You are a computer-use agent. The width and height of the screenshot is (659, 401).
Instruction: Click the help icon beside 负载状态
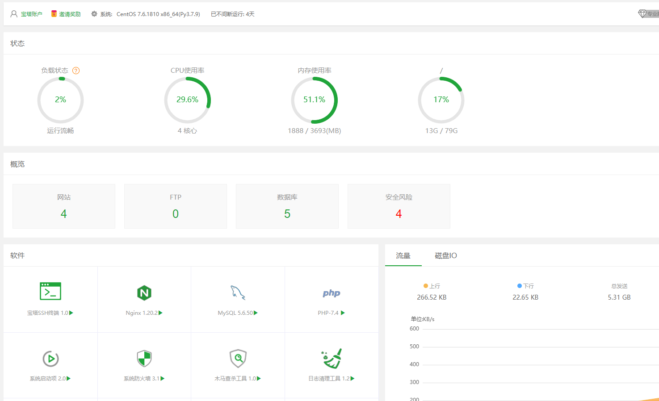click(76, 71)
